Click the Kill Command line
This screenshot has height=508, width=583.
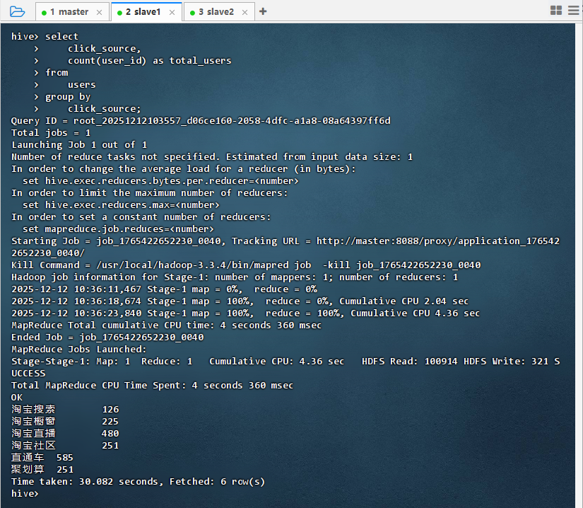(x=246, y=265)
